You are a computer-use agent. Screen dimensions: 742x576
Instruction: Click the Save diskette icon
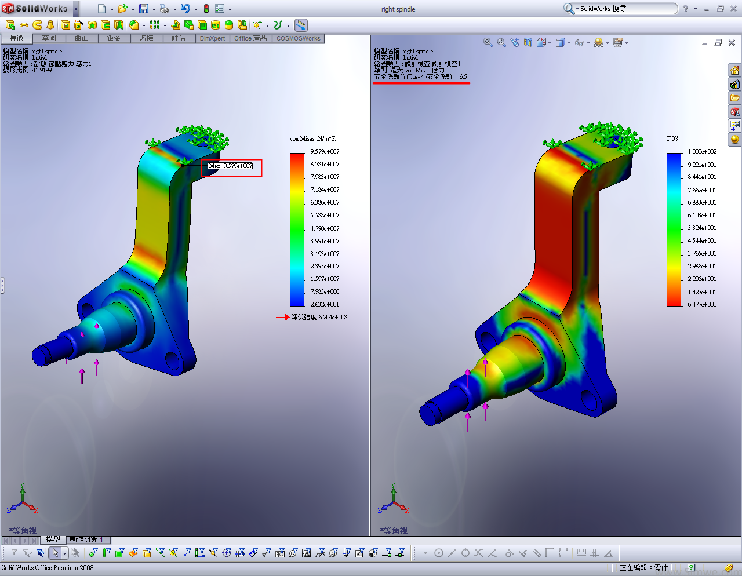143,9
